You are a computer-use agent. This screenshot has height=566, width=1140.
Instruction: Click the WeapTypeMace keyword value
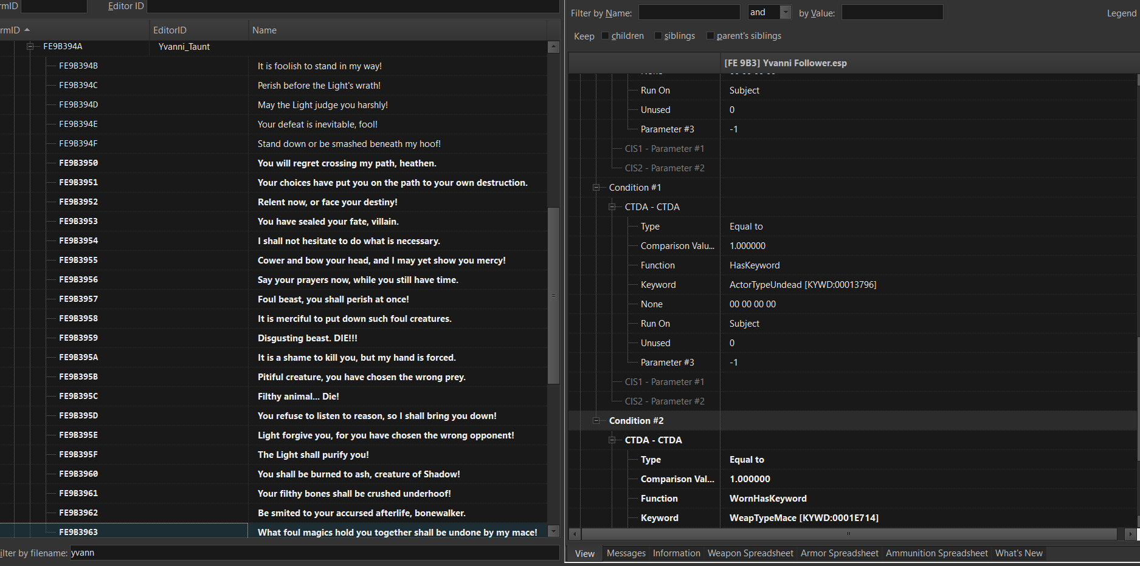[804, 518]
